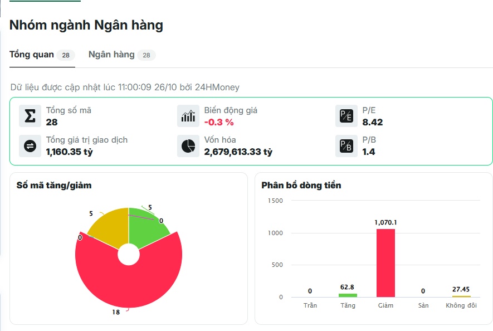This screenshot has height=331, width=493.
Task: Click the P/B value 1.4
Action: point(368,152)
